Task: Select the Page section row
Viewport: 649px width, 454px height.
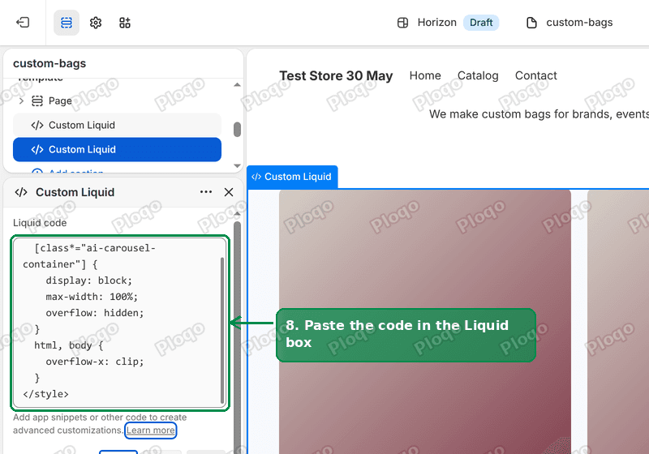Action: (x=117, y=101)
